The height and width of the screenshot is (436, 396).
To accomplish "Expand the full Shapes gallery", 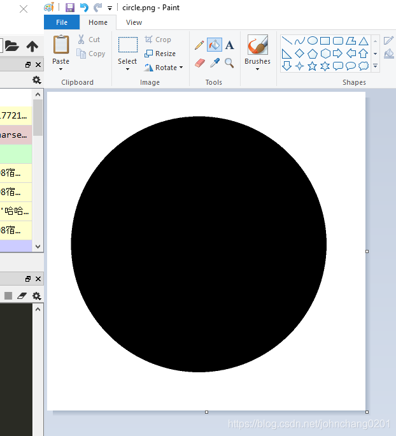I will point(375,66).
